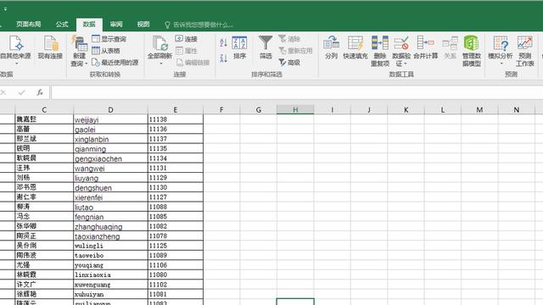543x305 pixels.
Task: Click Reapply filter (重新应用)
Action: 295,51
